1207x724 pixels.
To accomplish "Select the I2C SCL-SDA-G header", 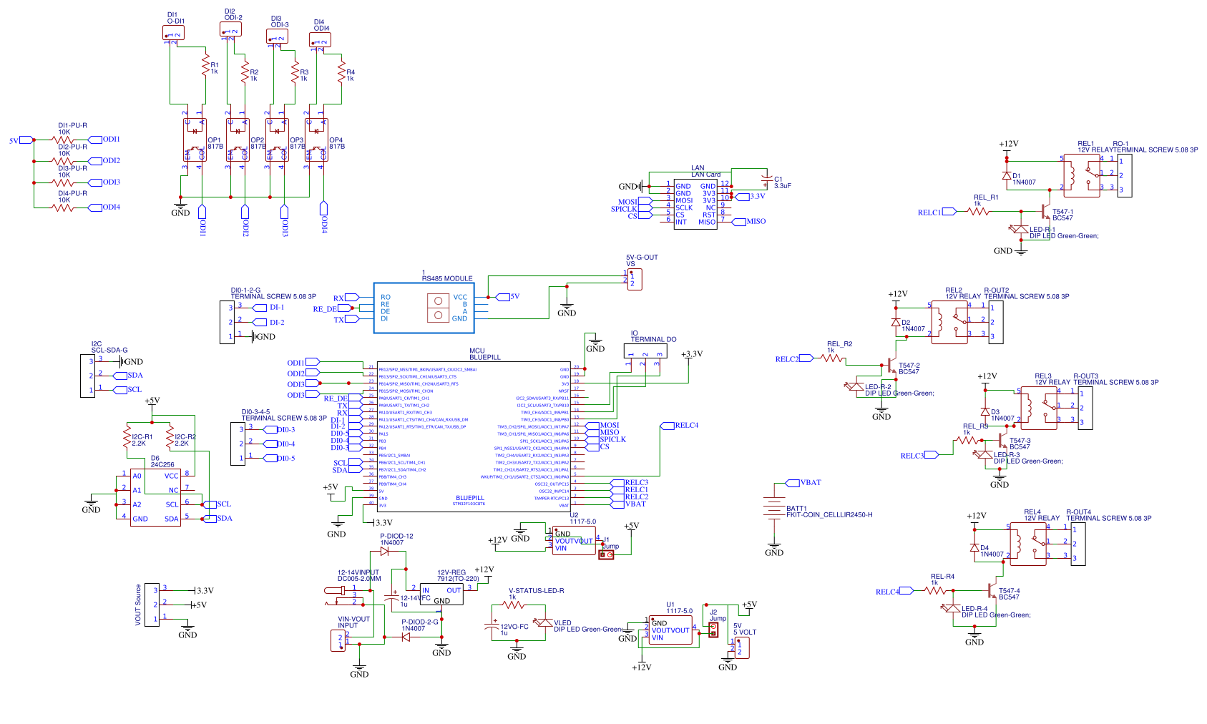I will pyautogui.click(x=87, y=376).
